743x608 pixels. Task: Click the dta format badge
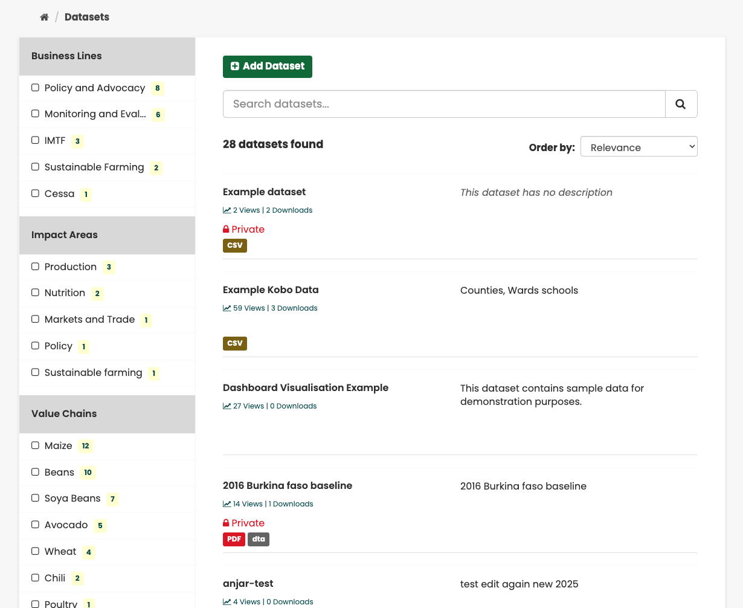coord(259,539)
